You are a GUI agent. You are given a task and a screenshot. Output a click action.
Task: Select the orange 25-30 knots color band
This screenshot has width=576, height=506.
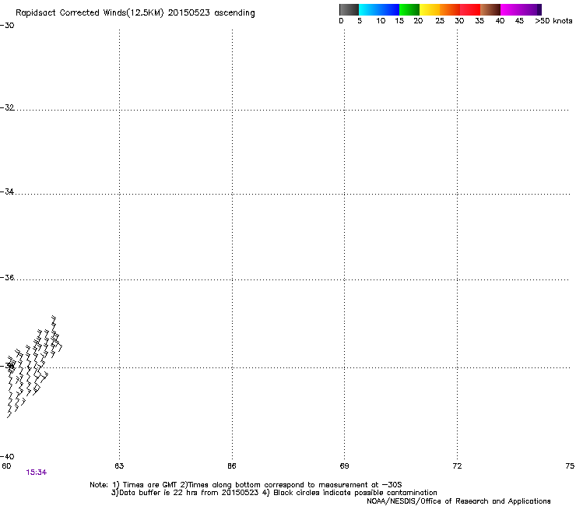click(x=450, y=9)
